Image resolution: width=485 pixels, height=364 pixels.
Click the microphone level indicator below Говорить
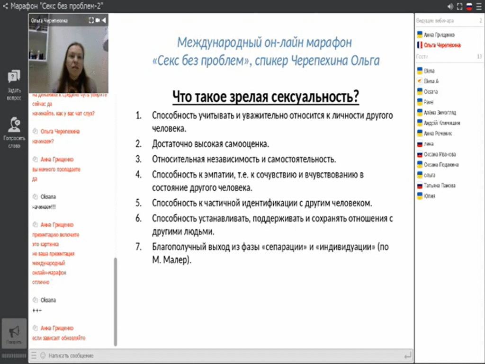[14, 356]
